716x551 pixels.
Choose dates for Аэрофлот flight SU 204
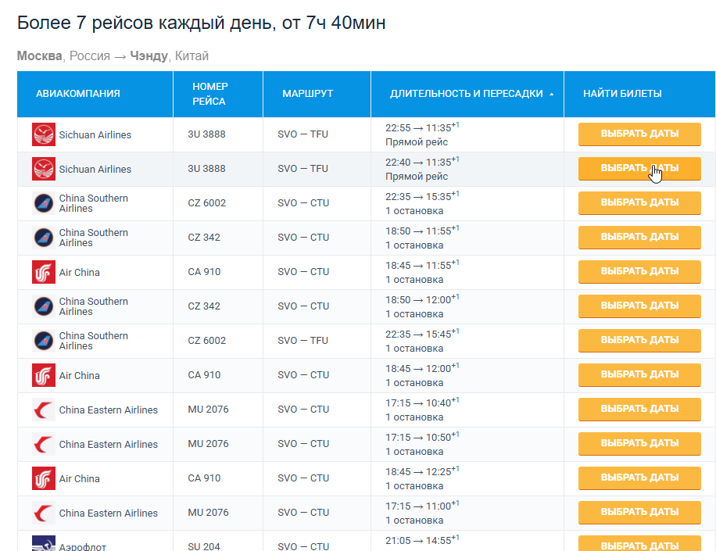click(x=639, y=544)
